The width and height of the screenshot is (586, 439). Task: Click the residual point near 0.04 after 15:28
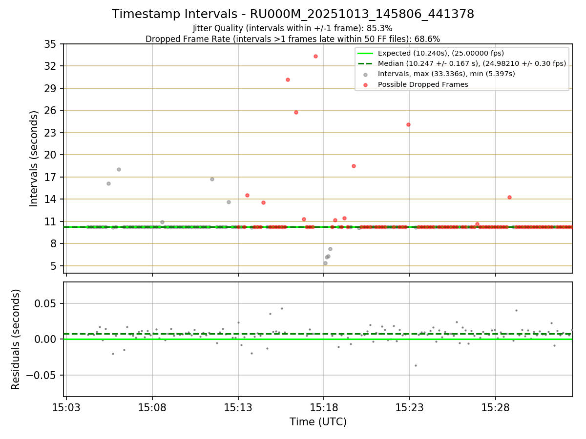click(516, 310)
